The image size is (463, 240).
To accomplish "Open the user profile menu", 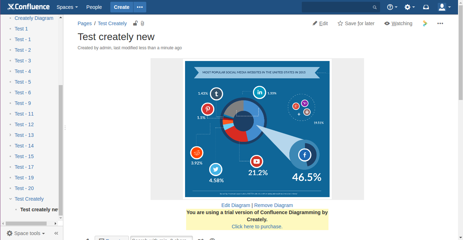I will [x=444, y=7].
